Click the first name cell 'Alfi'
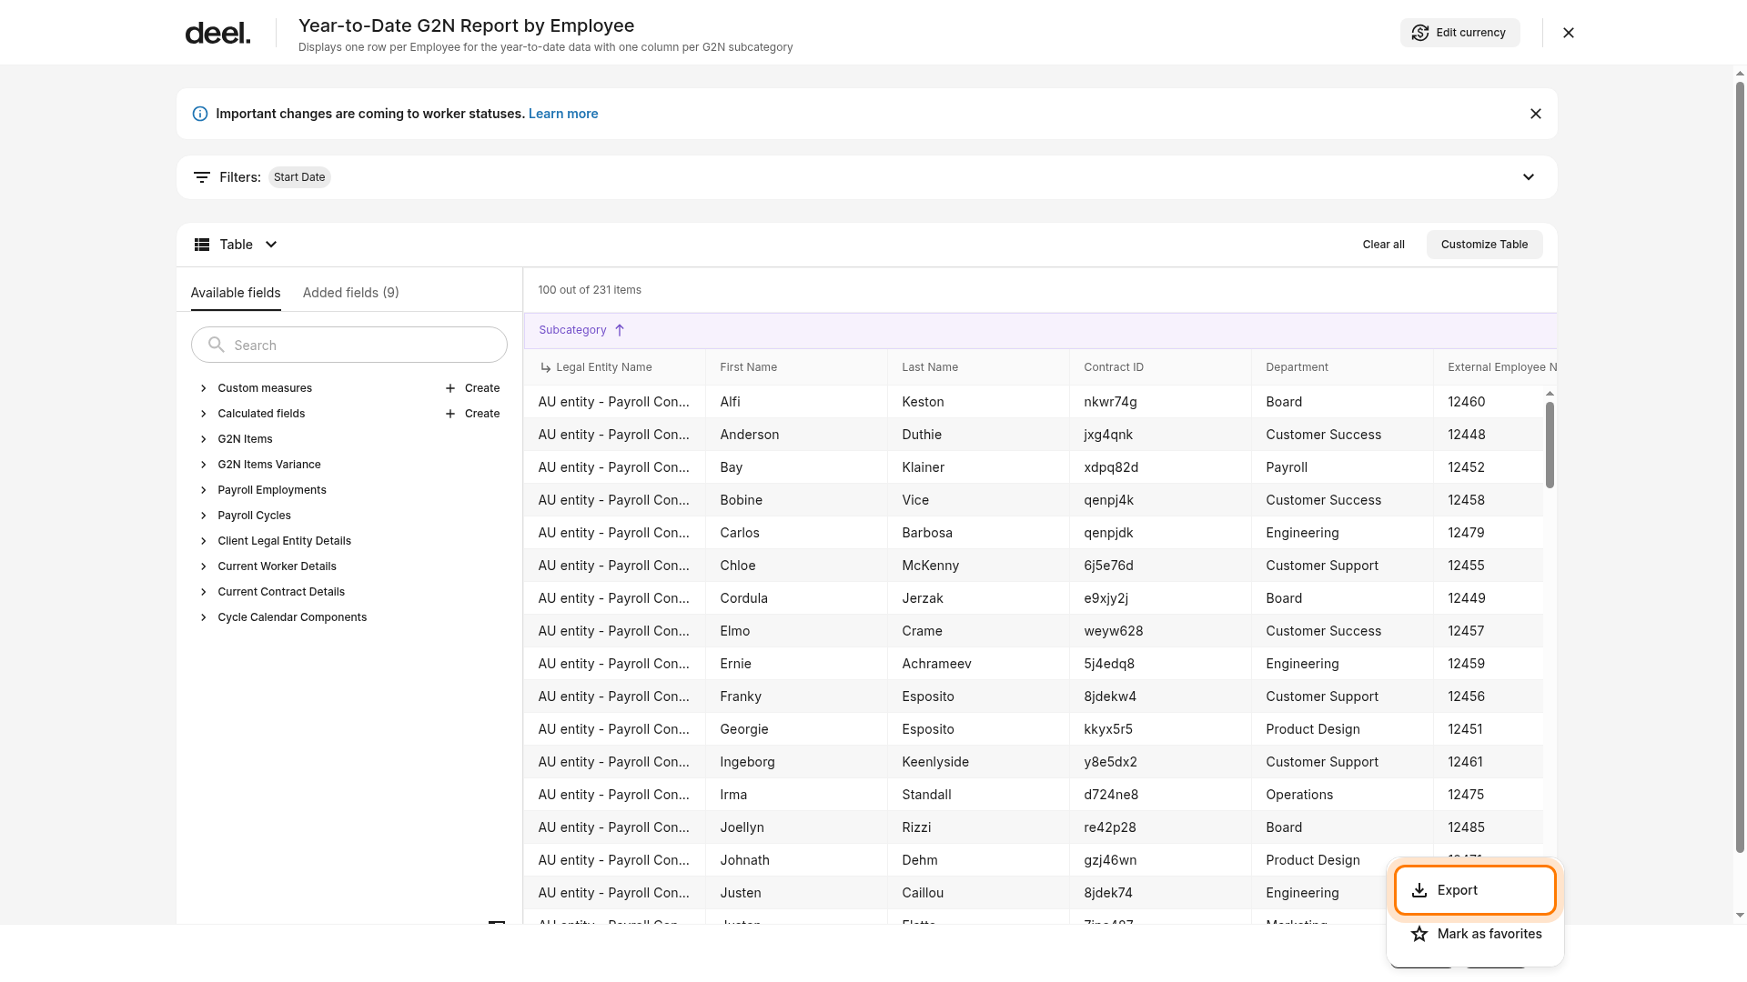Image resolution: width=1747 pixels, height=982 pixels. [797, 402]
